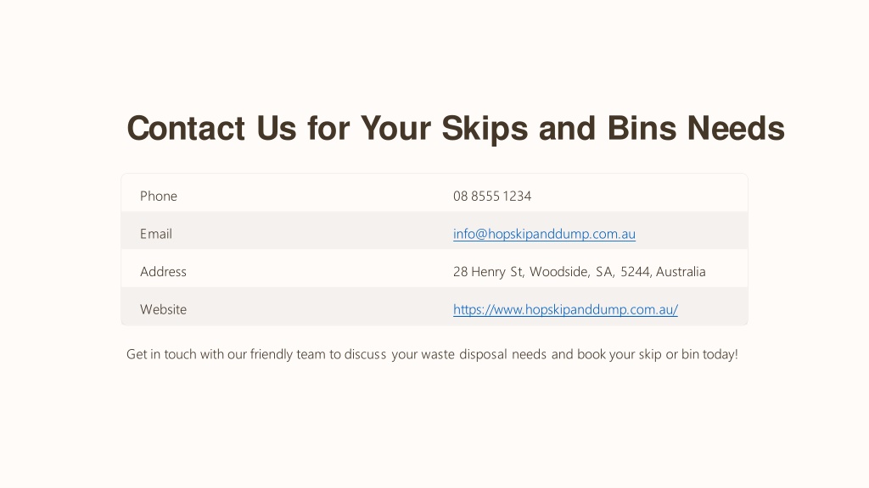The height and width of the screenshot is (488, 869).
Task: Click the word "Skips" in the heading
Action: pyautogui.click(x=485, y=129)
